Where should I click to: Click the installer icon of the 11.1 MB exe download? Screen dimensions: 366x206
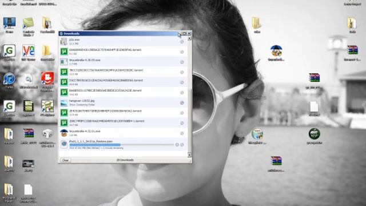tap(63, 42)
